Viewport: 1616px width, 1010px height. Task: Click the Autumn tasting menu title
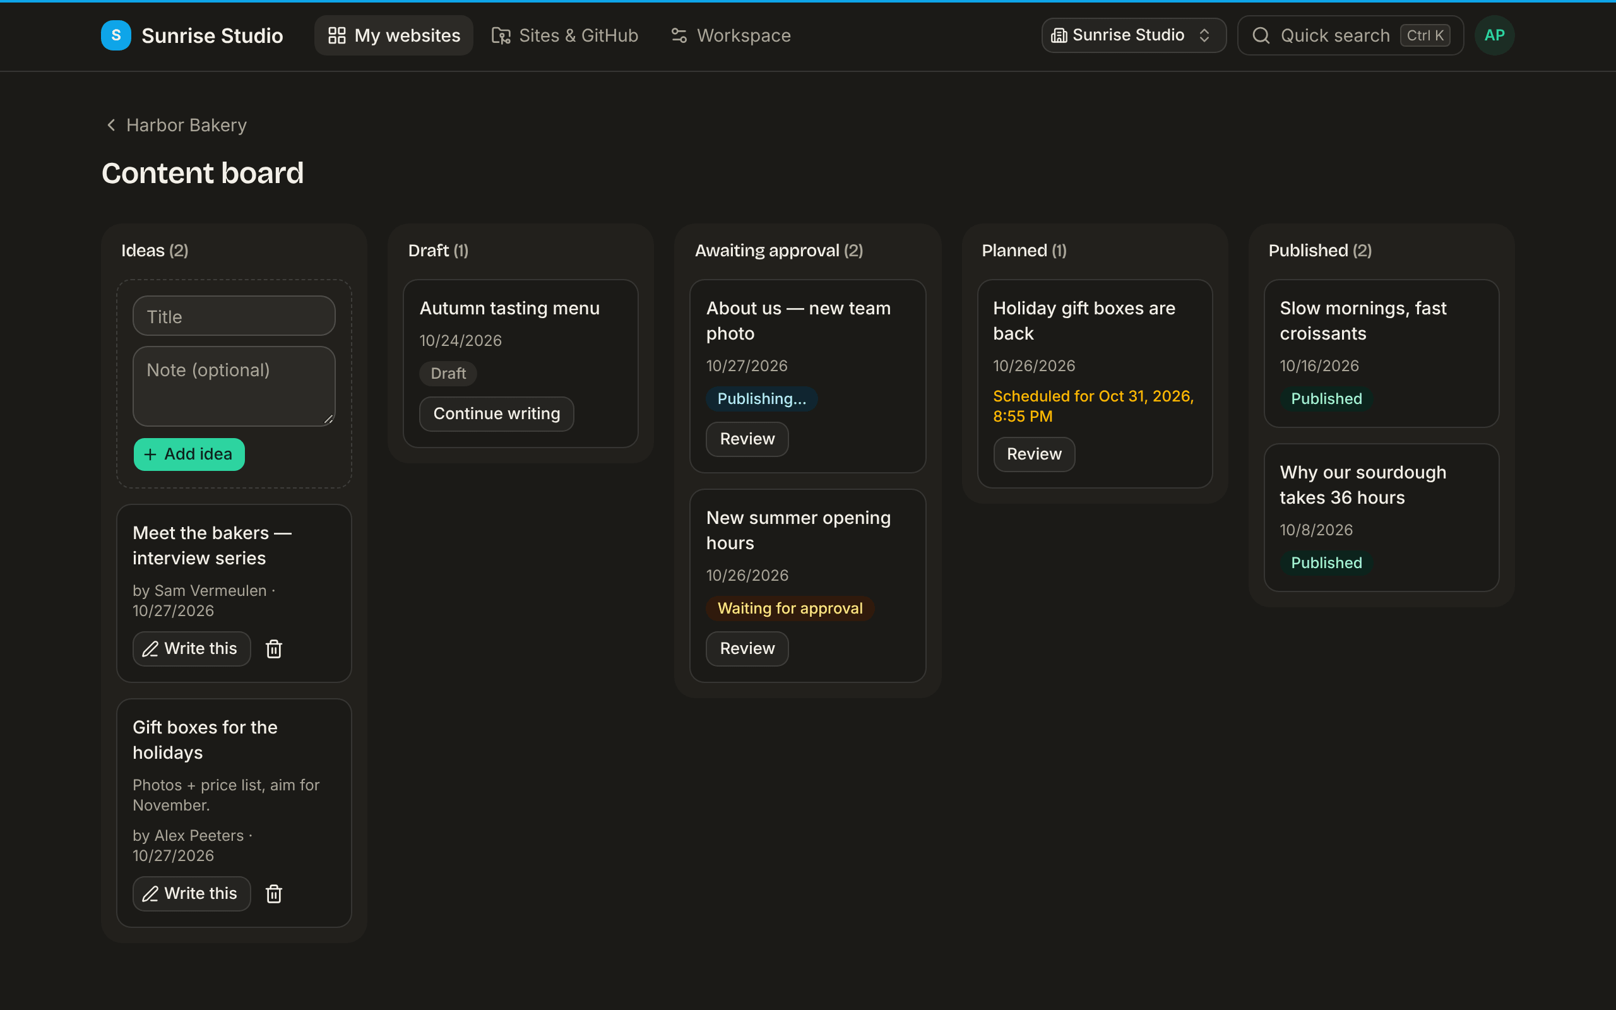tap(509, 308)
